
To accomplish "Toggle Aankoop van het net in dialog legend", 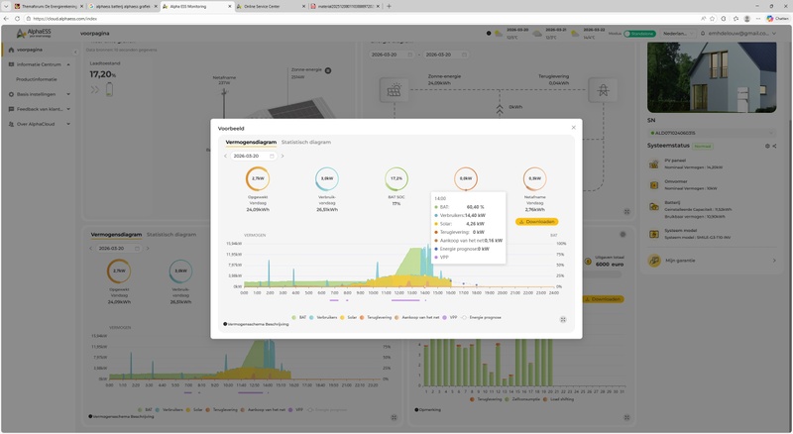I will click(417, 317).
